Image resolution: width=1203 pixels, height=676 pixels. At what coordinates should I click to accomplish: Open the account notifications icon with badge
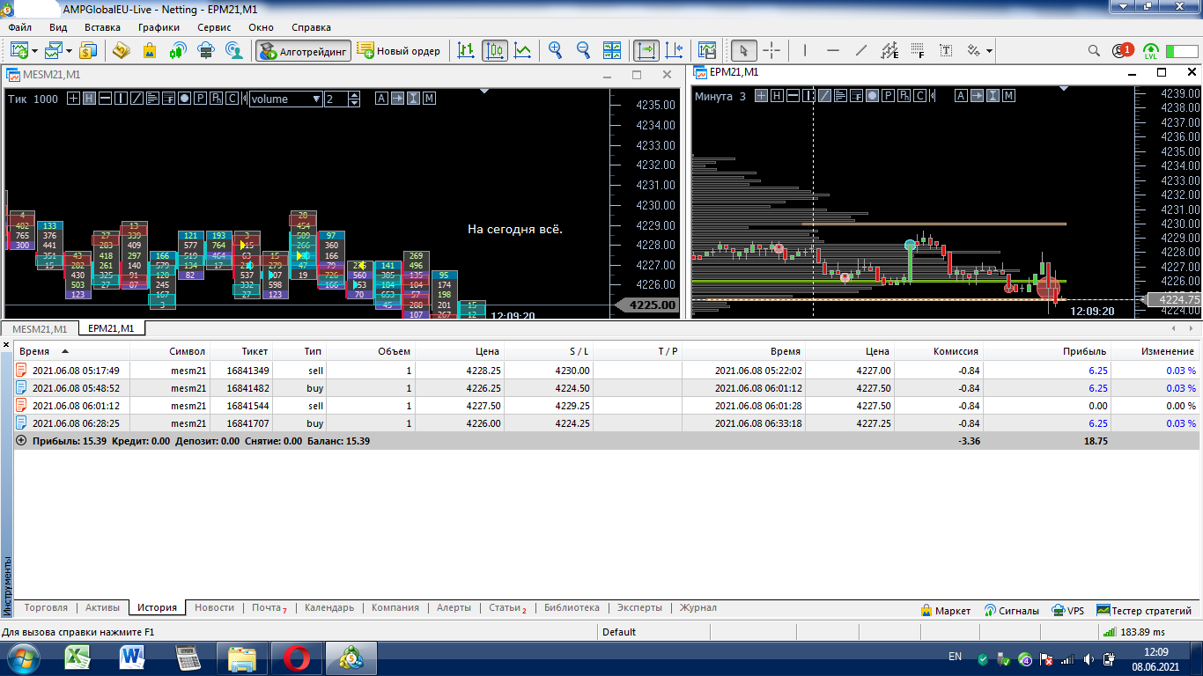[x=1122, y=50]
